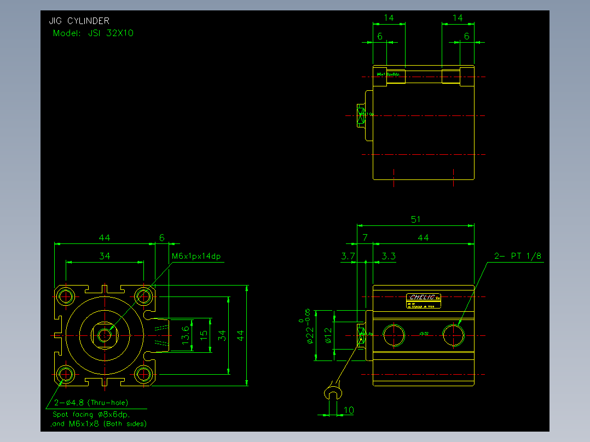Select the vertical "13.6" dimension text
This screenshot has height=442, width=590.
coord(186,335)
